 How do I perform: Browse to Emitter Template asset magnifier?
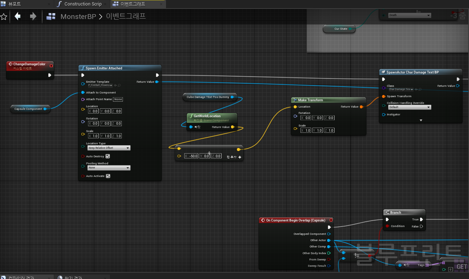pyautogui.click(x=119, y=85)
